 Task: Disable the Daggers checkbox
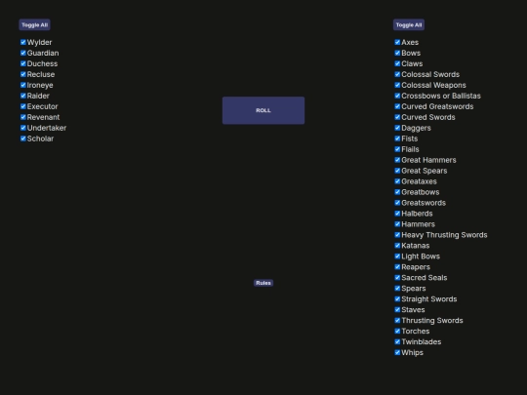[397, 128]
